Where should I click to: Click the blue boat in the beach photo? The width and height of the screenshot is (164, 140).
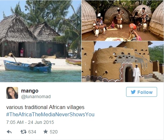tap(28, 67)
